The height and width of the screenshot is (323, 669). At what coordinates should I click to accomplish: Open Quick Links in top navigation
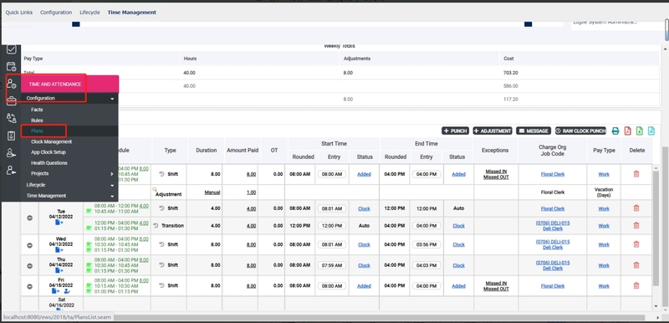[18, 13]
